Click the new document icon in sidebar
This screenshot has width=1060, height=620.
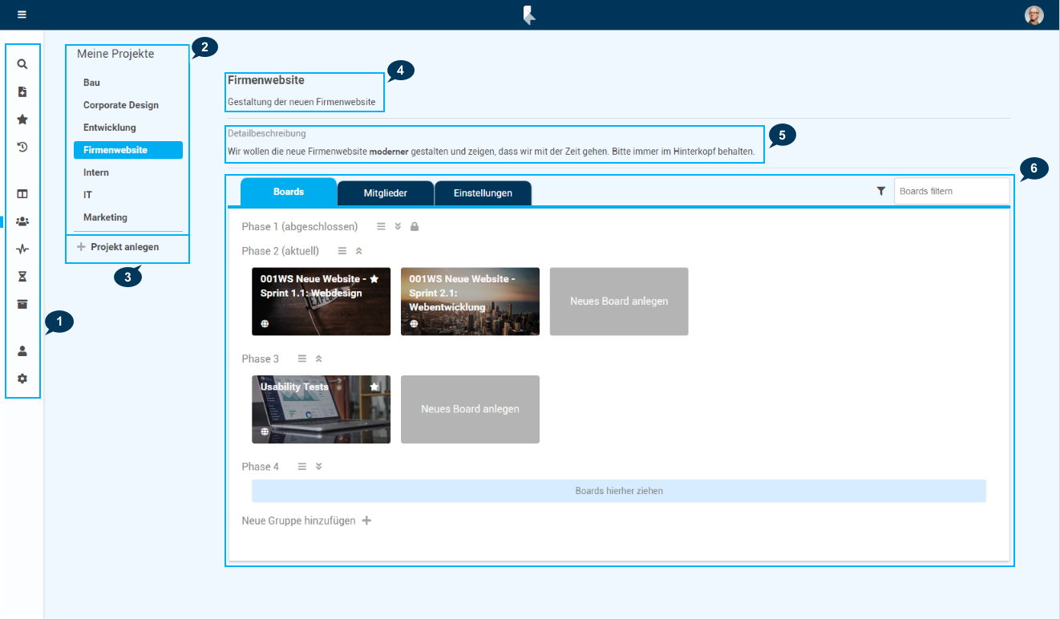click(x=22, y=91)
